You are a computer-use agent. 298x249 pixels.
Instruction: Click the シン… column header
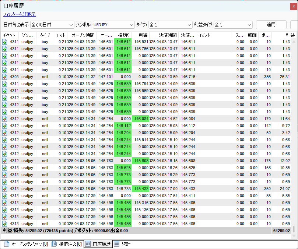coord(27,35)
